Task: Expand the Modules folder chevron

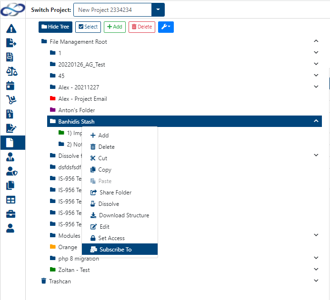Action: [x=316, y=235]
